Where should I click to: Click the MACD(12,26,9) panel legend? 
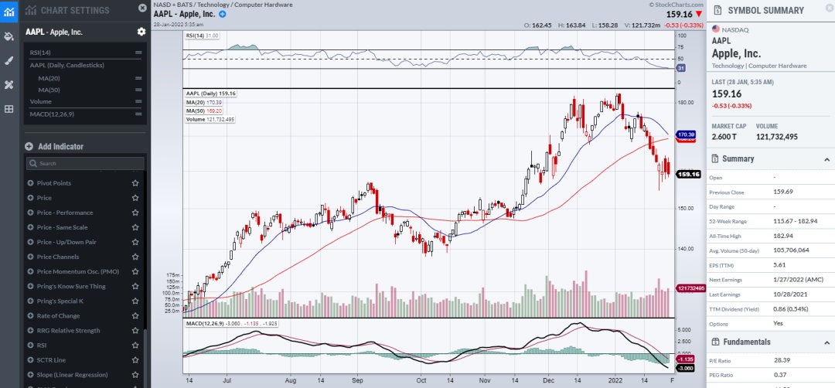[230, 323]
